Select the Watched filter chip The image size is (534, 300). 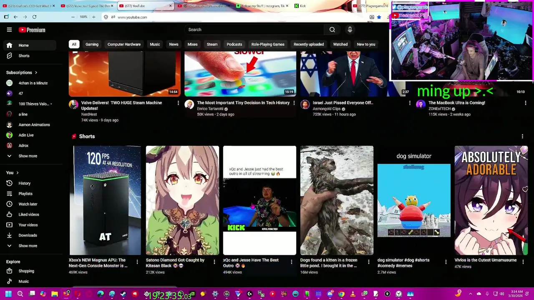[340, 44]
